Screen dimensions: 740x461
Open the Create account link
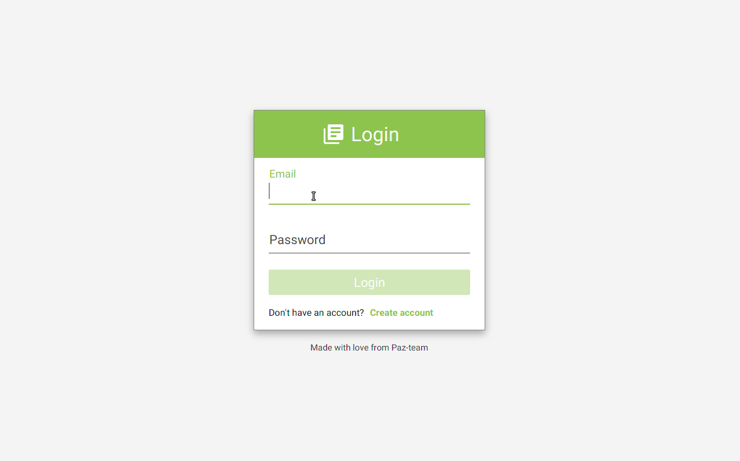pyautogui.click(x=401, y=313)
